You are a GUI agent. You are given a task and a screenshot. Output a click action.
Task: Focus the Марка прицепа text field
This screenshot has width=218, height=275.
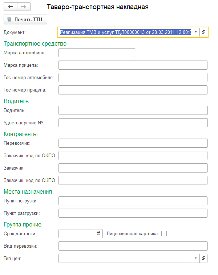(x=133, y=65)
